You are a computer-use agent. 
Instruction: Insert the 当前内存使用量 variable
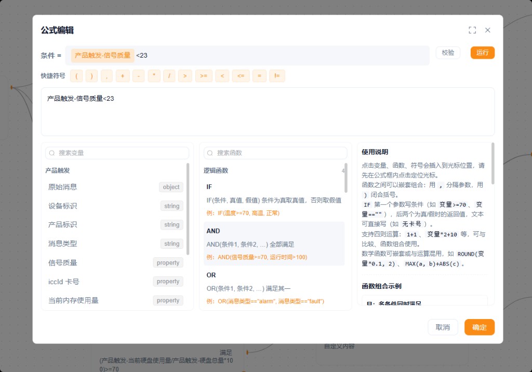coord(116,300)
